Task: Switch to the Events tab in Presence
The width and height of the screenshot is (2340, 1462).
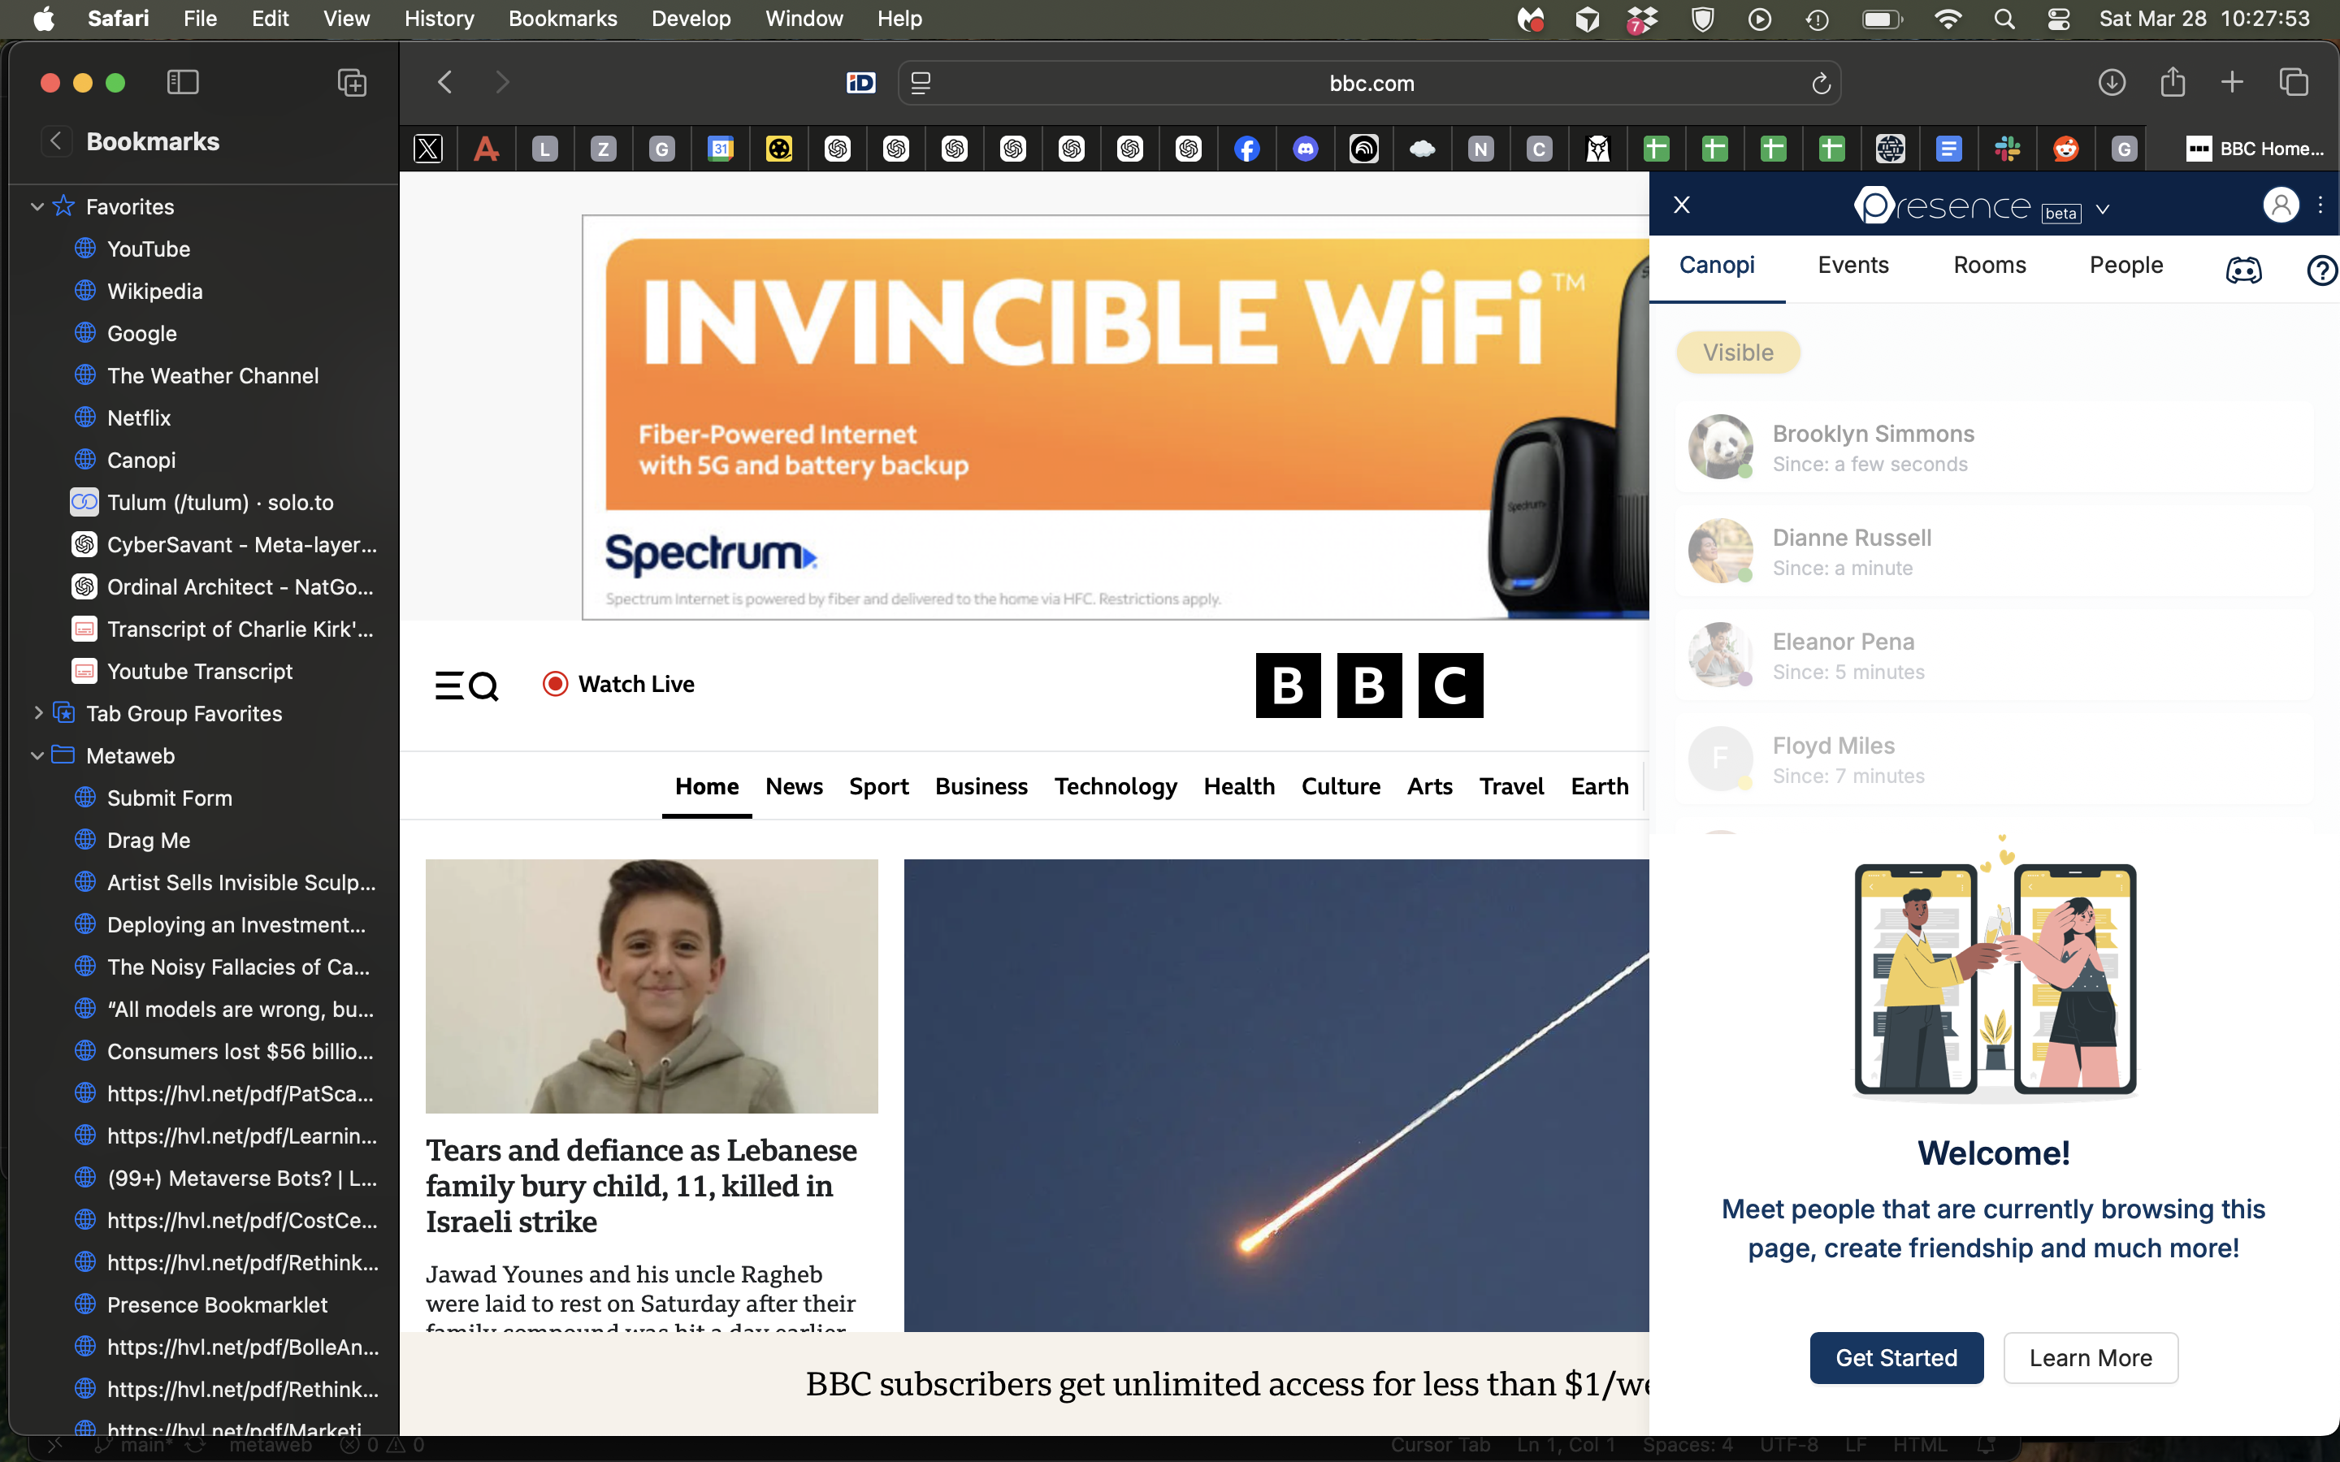Action: (x=1852, y=264)
